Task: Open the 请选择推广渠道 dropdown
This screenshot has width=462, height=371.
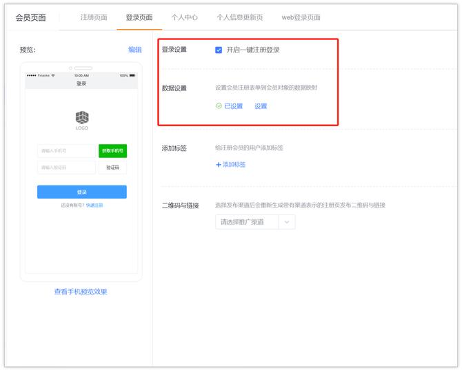Action: click(254, 222)
